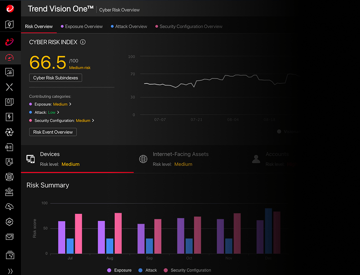360x275 pixels.
Task: Expand the Exposure: Medium category chevron
Action: tap(71, 104)
